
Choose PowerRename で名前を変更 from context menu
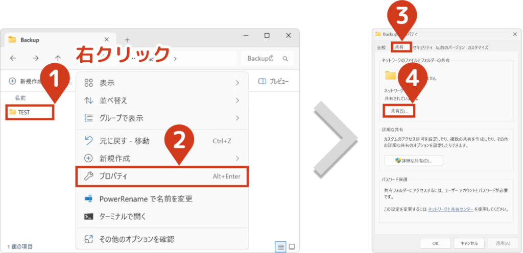coord(146,198)
